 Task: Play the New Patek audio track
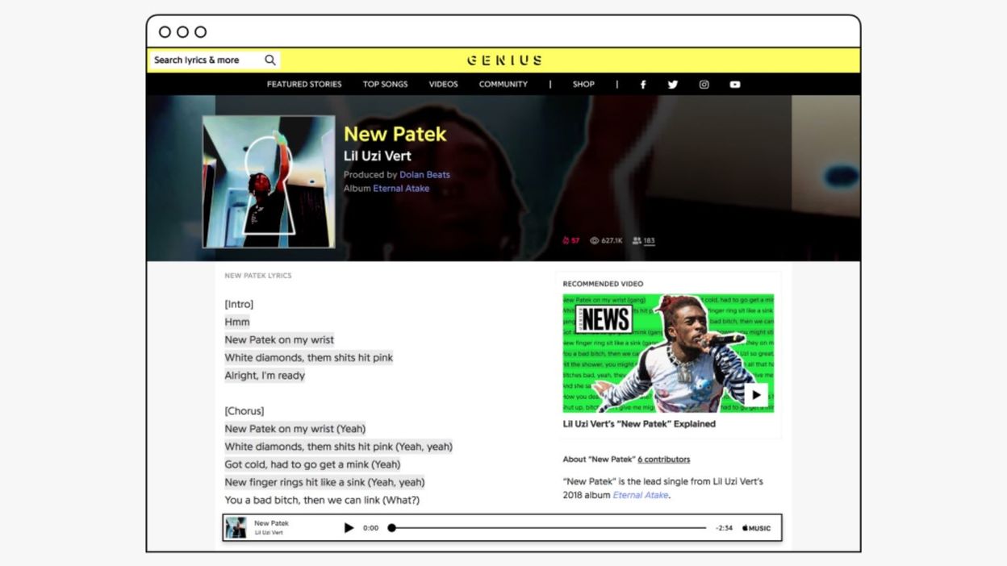[348, 527]
